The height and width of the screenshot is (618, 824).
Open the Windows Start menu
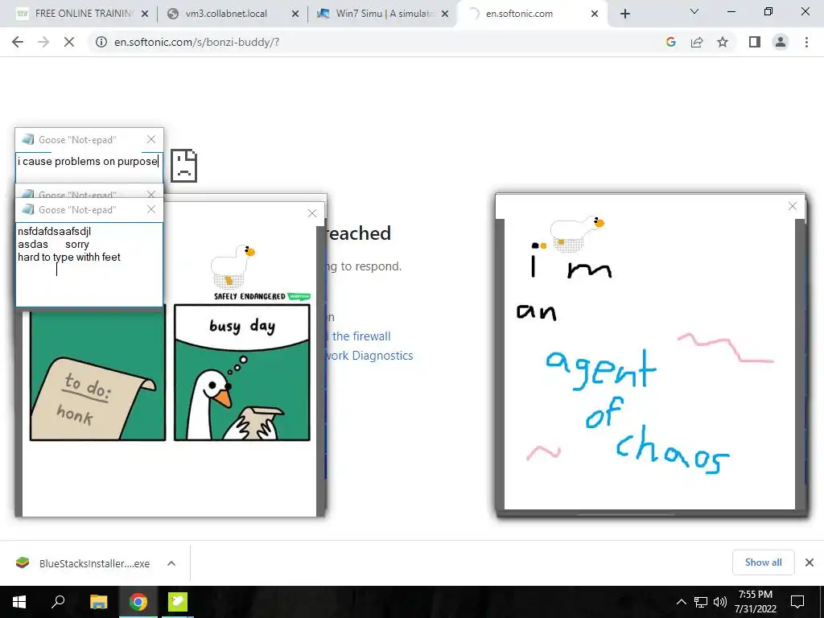pos(19,602)
